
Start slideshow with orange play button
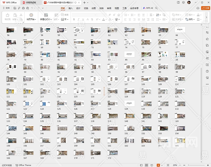point(158,165)
